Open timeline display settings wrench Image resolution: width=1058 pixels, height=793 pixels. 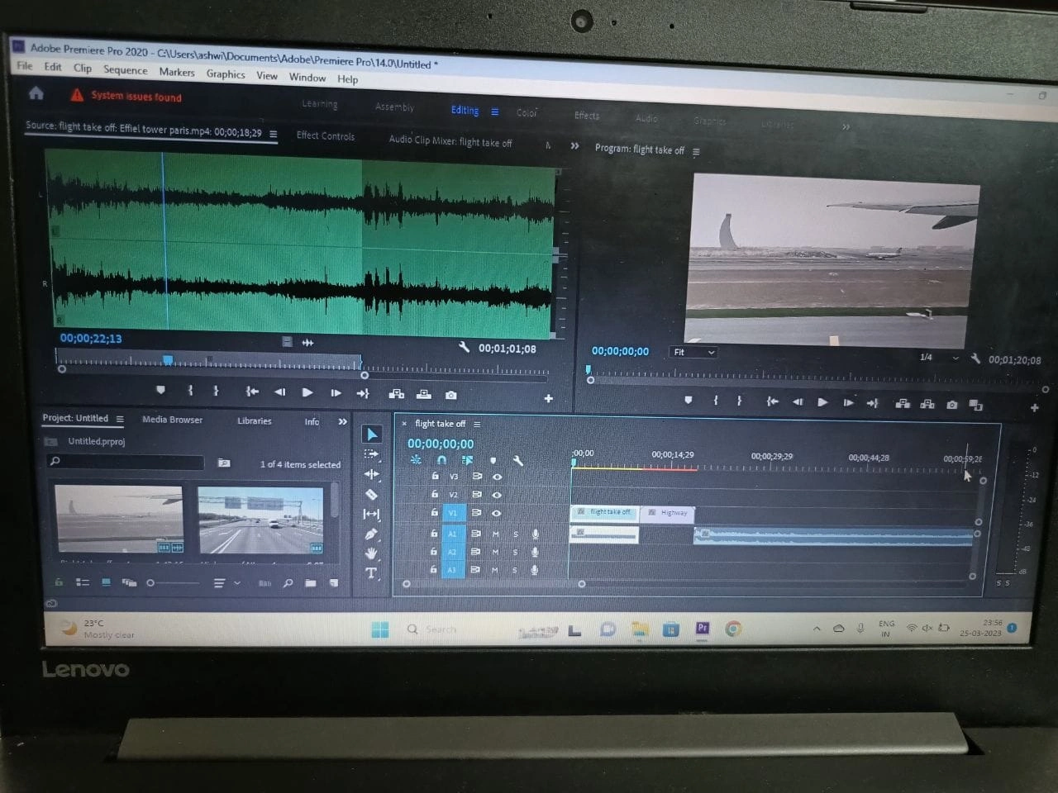coord(518,460)
